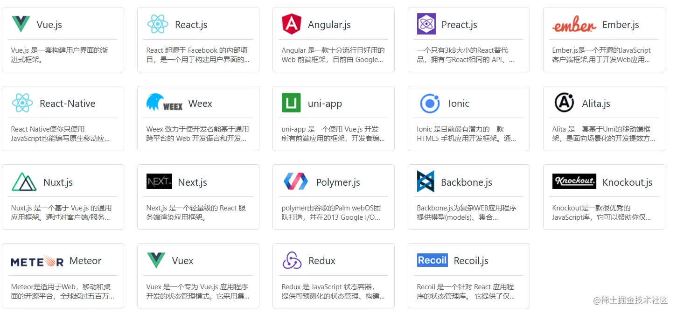Visit the Meteor card title
This screenshot has width=677, height=314.
[x=85, y=261]
